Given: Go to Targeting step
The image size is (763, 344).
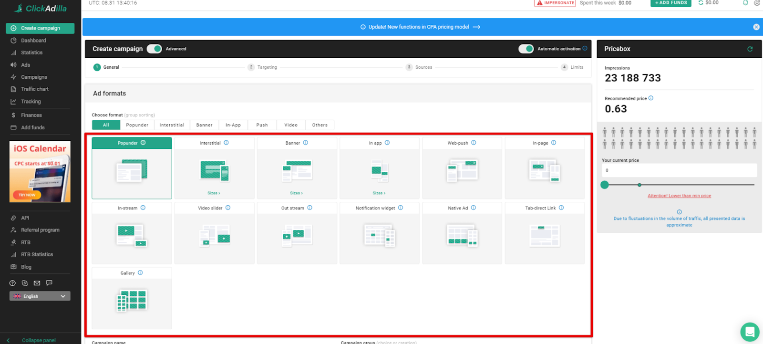Looking at the screenshot, I should (263, 67).
